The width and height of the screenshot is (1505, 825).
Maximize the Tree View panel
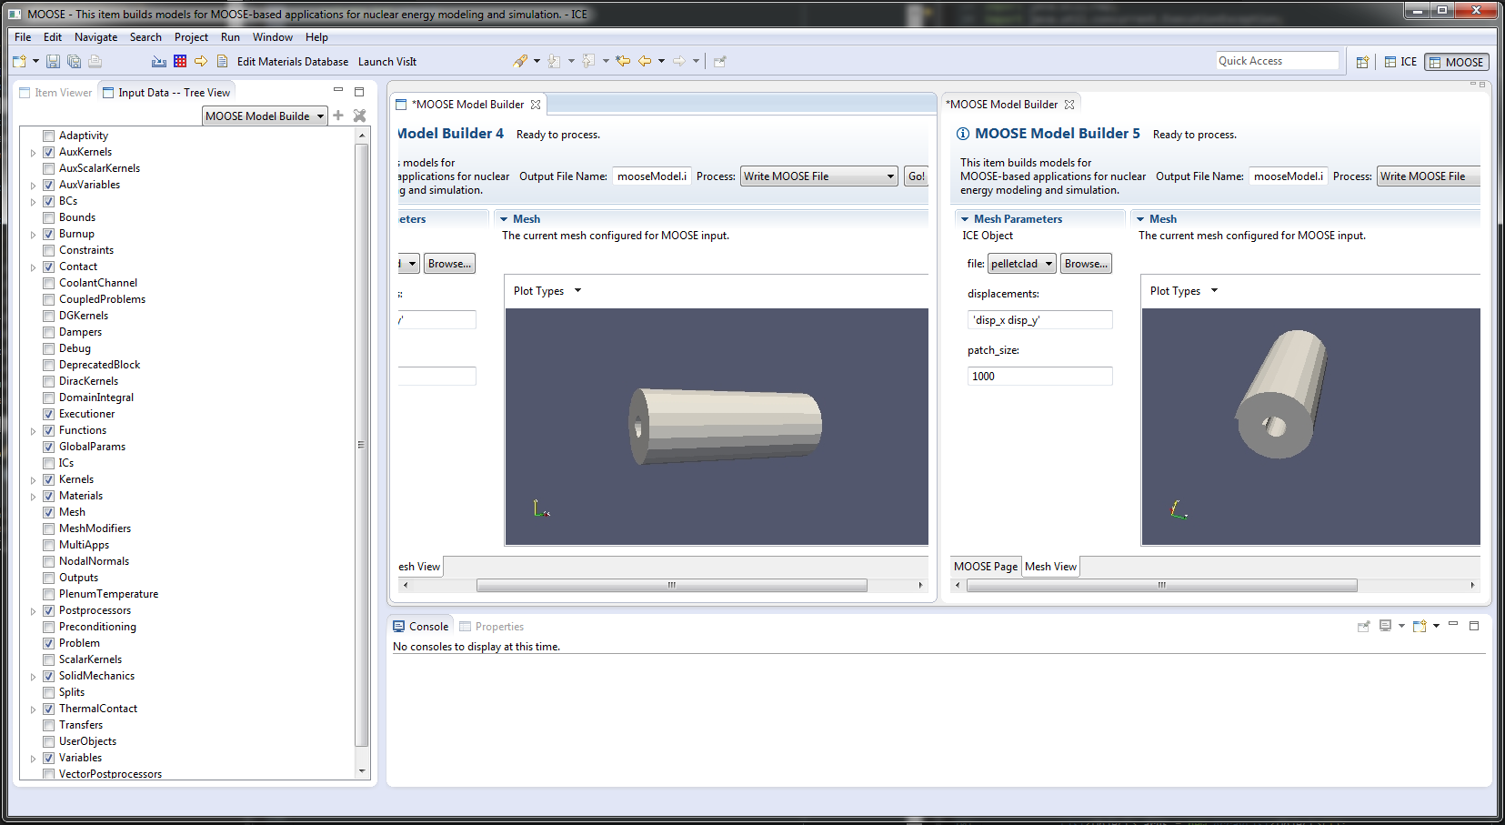pyautogui.click(x=359, y=92)
